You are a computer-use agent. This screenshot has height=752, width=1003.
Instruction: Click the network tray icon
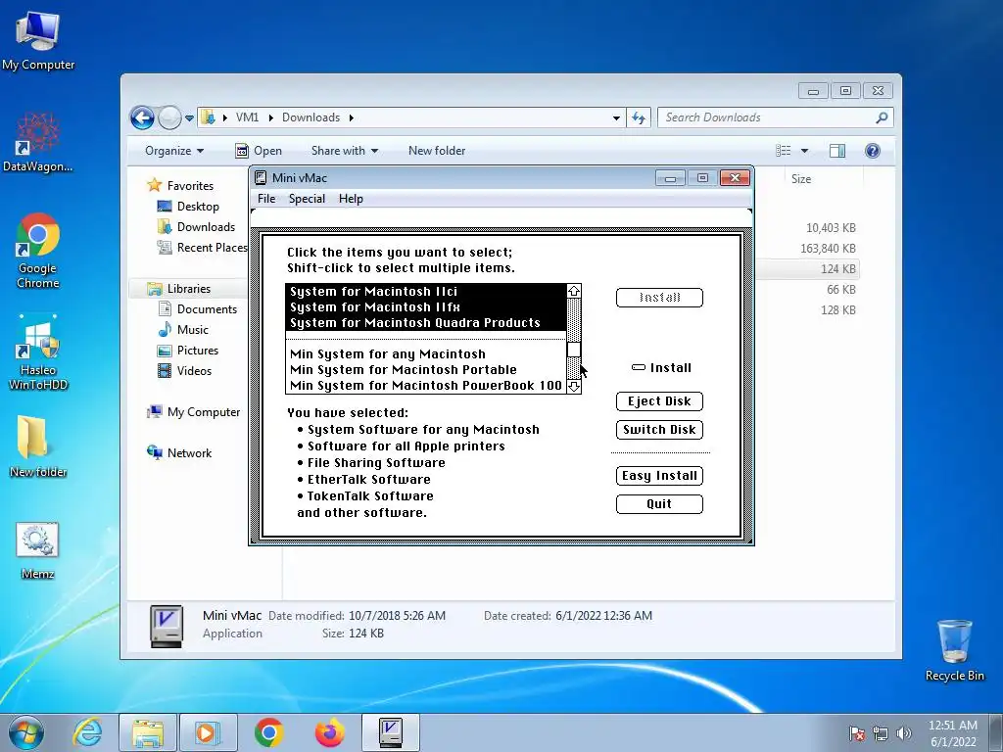(881, 733)
